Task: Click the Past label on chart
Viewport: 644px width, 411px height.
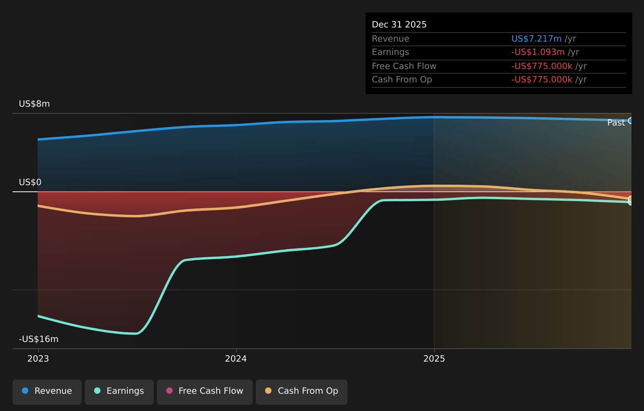Action: pos(616,123)
